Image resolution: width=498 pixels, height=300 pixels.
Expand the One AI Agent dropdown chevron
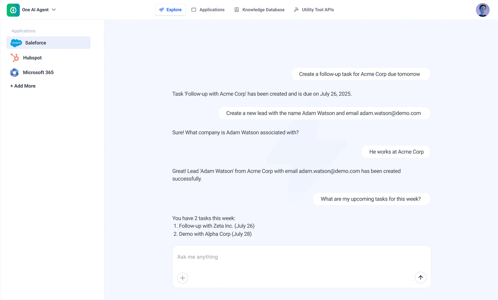click(54, 10)
